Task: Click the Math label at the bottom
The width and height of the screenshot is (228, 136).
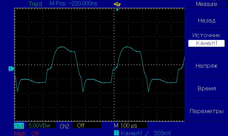Action: (x=20, y=133)
